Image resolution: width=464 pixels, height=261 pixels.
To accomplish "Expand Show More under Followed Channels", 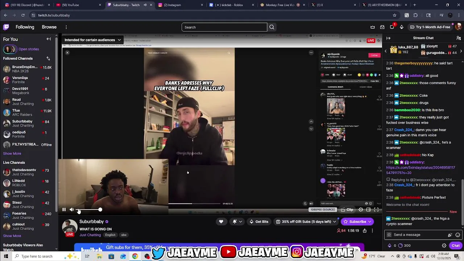I will point(12,153).
